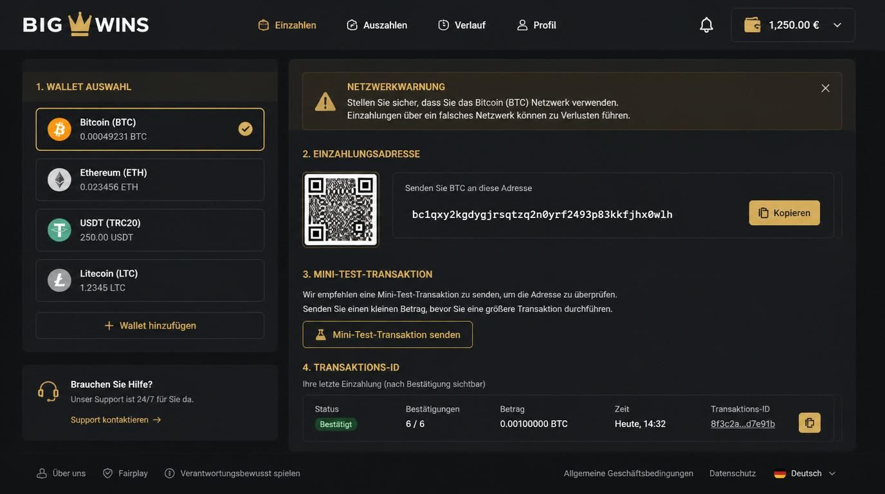Screen dimensions: 885x494
Task: Open the Profil tab
Action: tap(536, 25)
